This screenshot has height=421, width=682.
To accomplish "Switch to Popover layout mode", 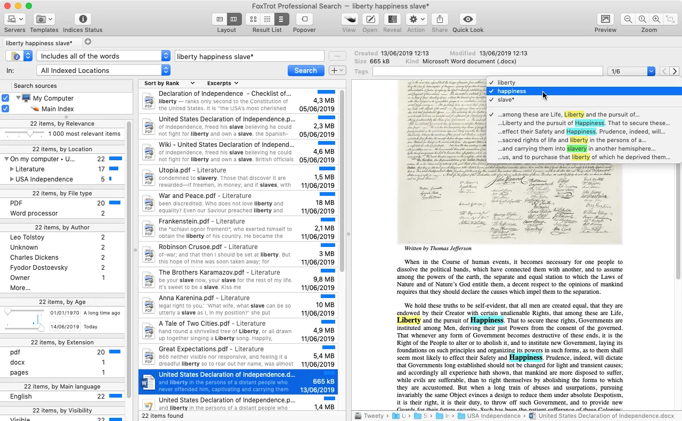I will (x=304, y=19).
